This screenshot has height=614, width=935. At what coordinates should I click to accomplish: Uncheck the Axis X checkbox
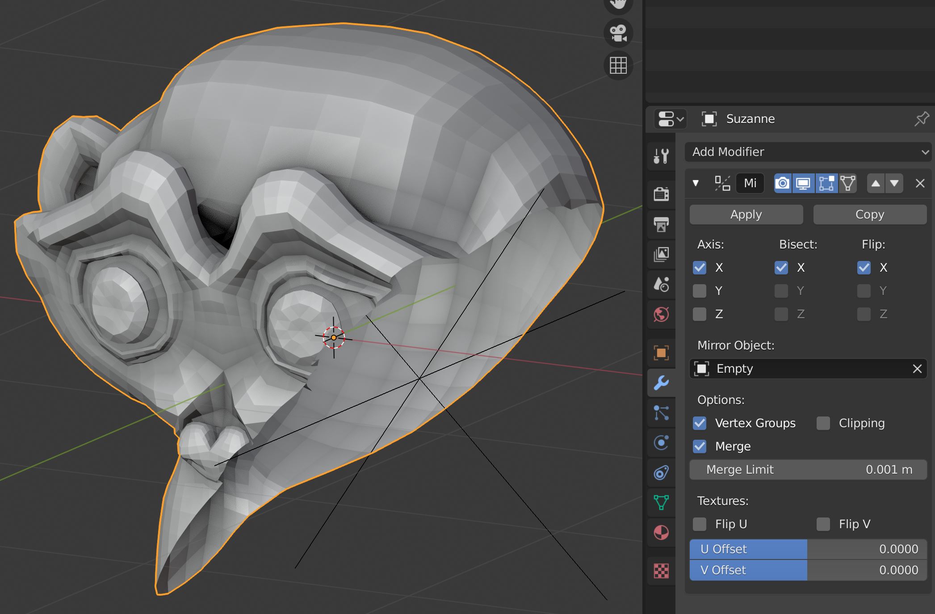pos(700,268)
